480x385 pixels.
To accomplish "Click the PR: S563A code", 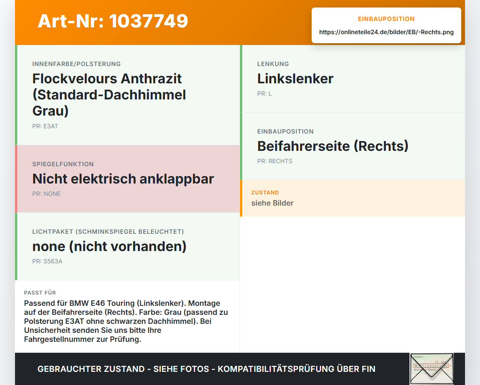I will pyautogui.click(x=47, y=261).
